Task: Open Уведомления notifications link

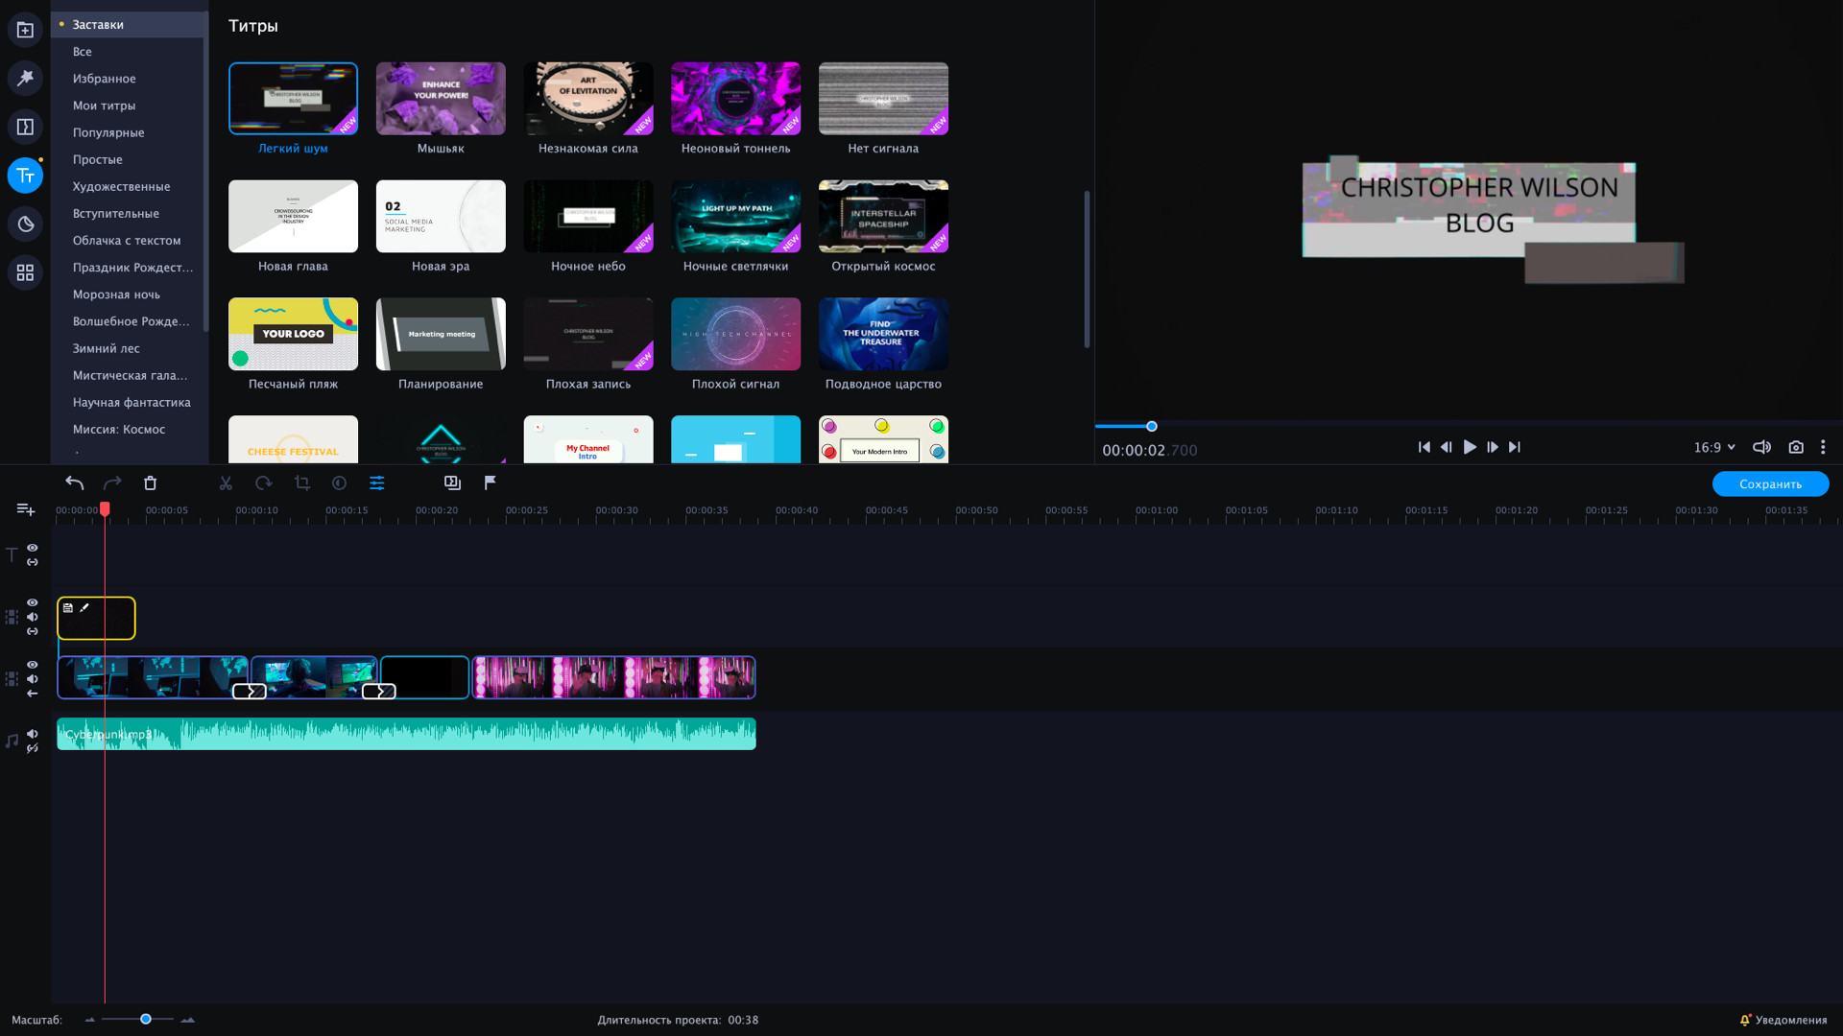Action: (1783, 1020)
